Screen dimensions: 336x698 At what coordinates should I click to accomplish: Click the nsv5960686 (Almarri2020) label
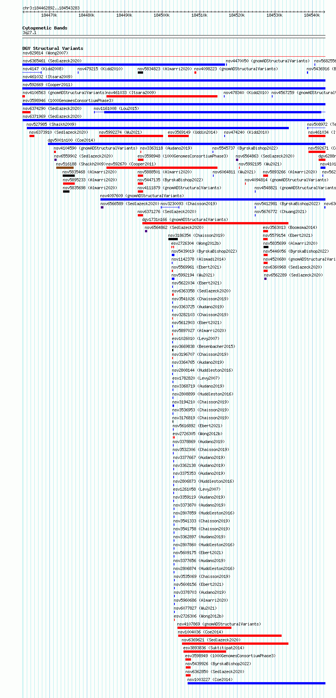(x=201, y=600)
